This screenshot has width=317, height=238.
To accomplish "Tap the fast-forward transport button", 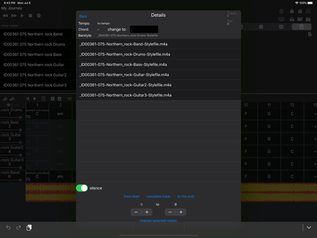I will pos(14,15).
